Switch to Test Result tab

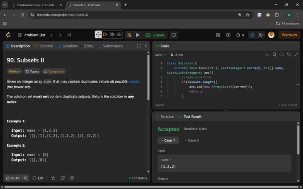[190, 117]
